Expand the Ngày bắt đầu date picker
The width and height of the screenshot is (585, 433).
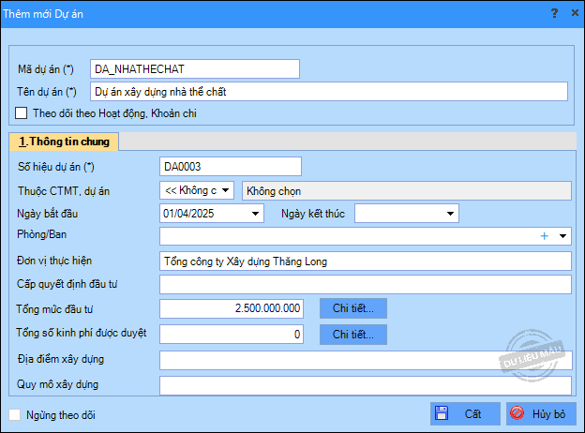tap(256, 214)
